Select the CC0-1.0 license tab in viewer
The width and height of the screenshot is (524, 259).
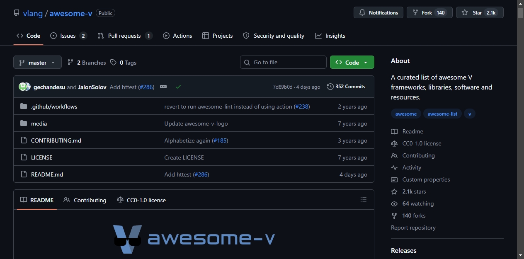tap(141, 200)
